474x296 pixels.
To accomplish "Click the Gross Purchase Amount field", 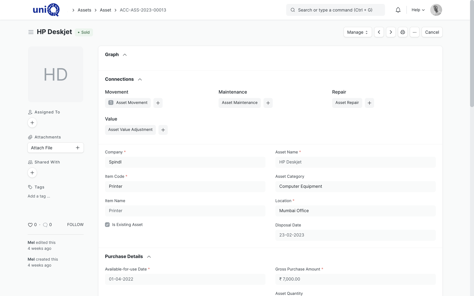I will pyautogui.click(x=355, y=279).
